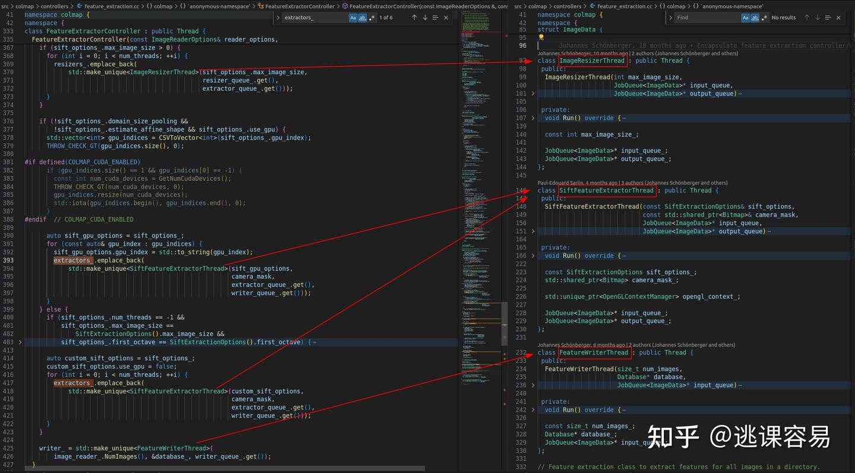Go to previous match of 'extractors_'
This screenshot has height=473, width=855.
point(414,18)
